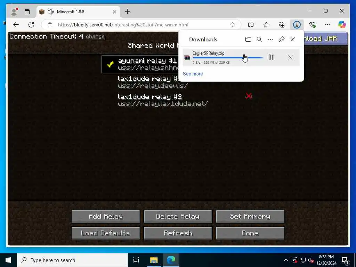Viewport: 356px width, 267px height.
Task: Toggle the Downloads toolbar button
Action: (297, 25)
